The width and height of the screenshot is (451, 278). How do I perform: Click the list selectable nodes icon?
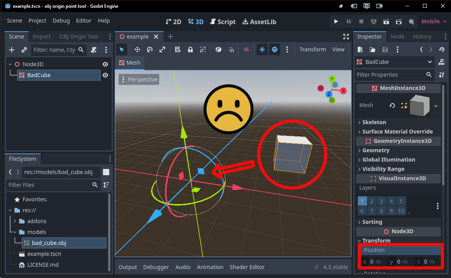(178, 49)
